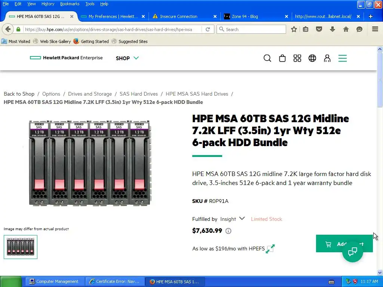The width and height of the screenshot is (383, 287).
Task: Open the green HPE hamburger menu
Action: (343, 58)
